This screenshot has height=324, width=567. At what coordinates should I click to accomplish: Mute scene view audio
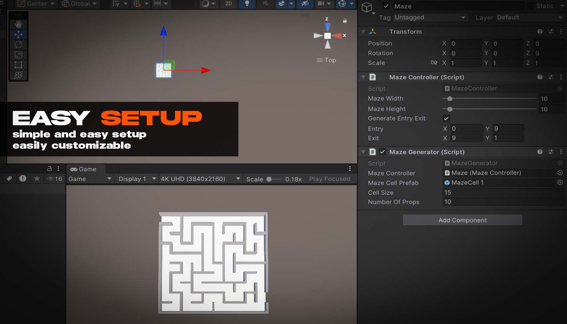pos(266,4)
